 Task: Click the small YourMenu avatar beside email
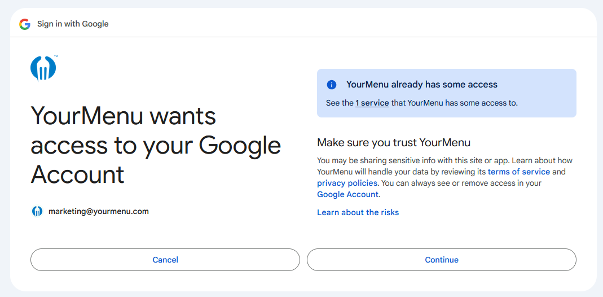tap(37, 211)
